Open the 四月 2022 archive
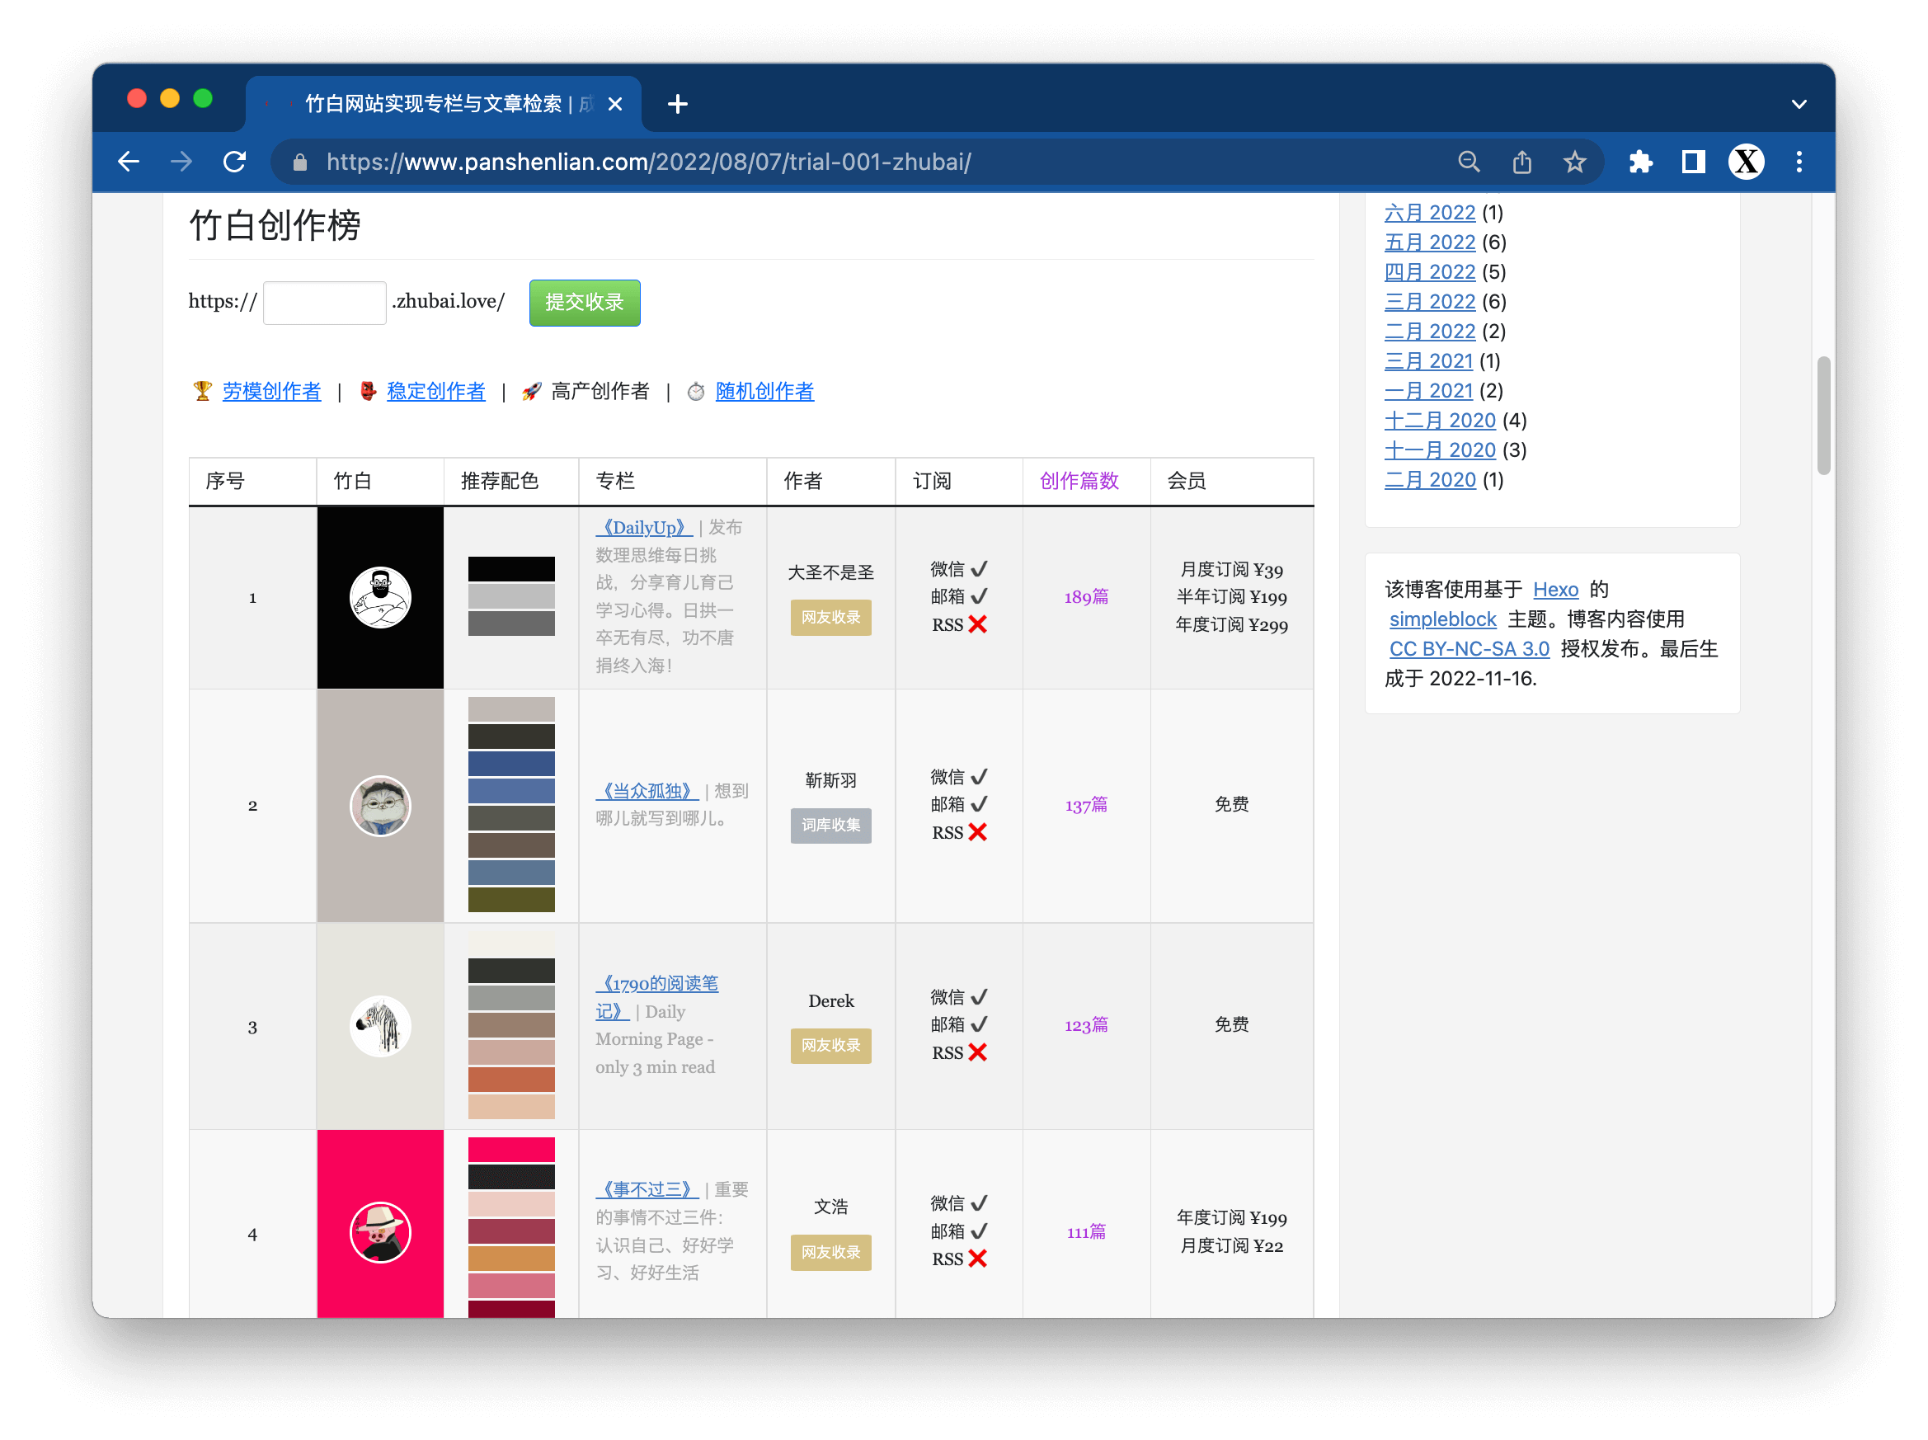Viewport: 1928px width, 1440px height. point(1429,272)
